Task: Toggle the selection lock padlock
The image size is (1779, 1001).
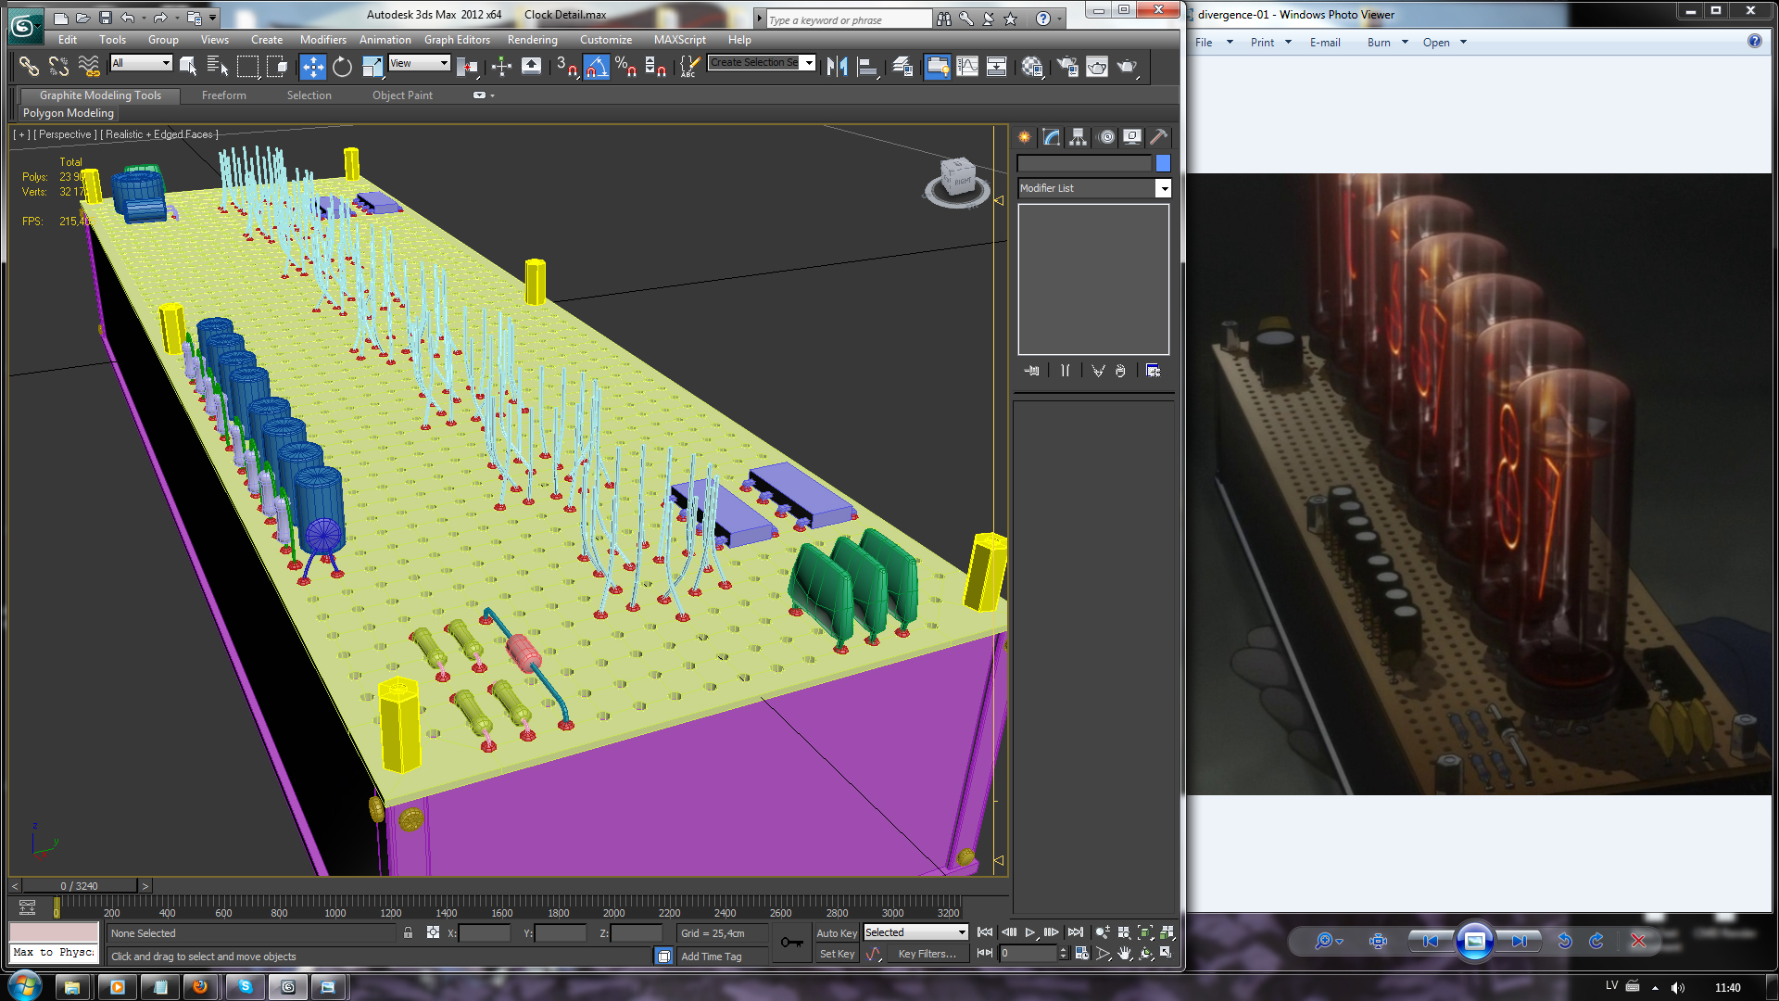Action: (408, 933)
